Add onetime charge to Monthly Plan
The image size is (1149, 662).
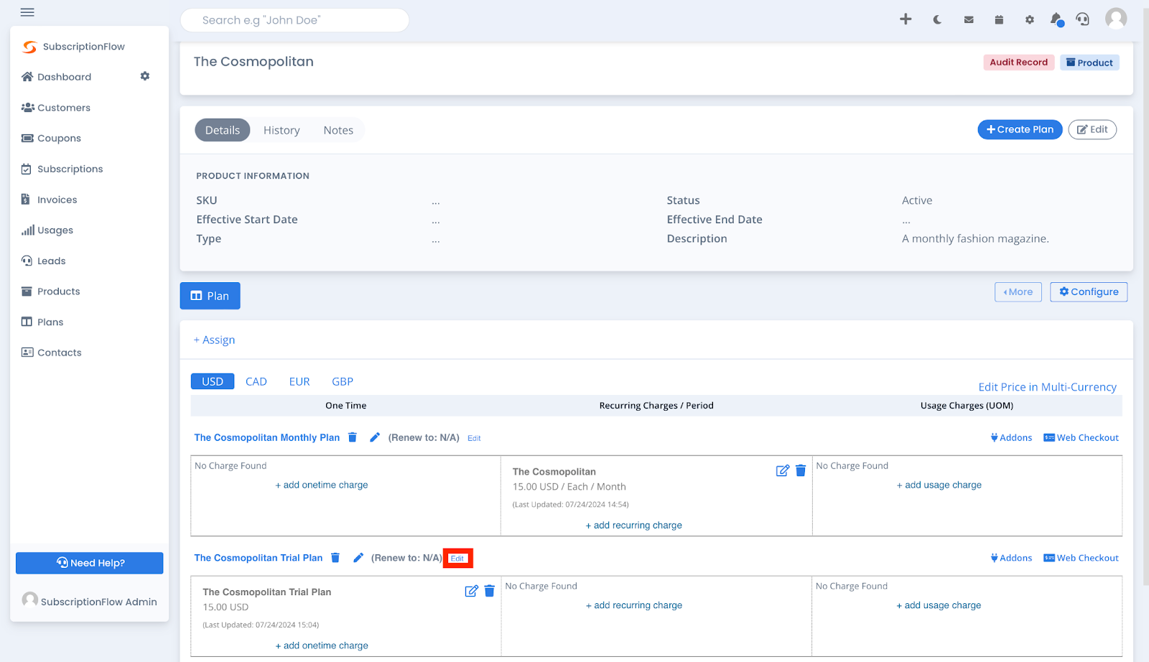pyautogui.click(x=322, y=485)
